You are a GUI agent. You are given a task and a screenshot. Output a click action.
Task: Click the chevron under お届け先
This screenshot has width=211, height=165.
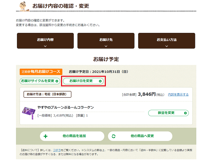106,46
